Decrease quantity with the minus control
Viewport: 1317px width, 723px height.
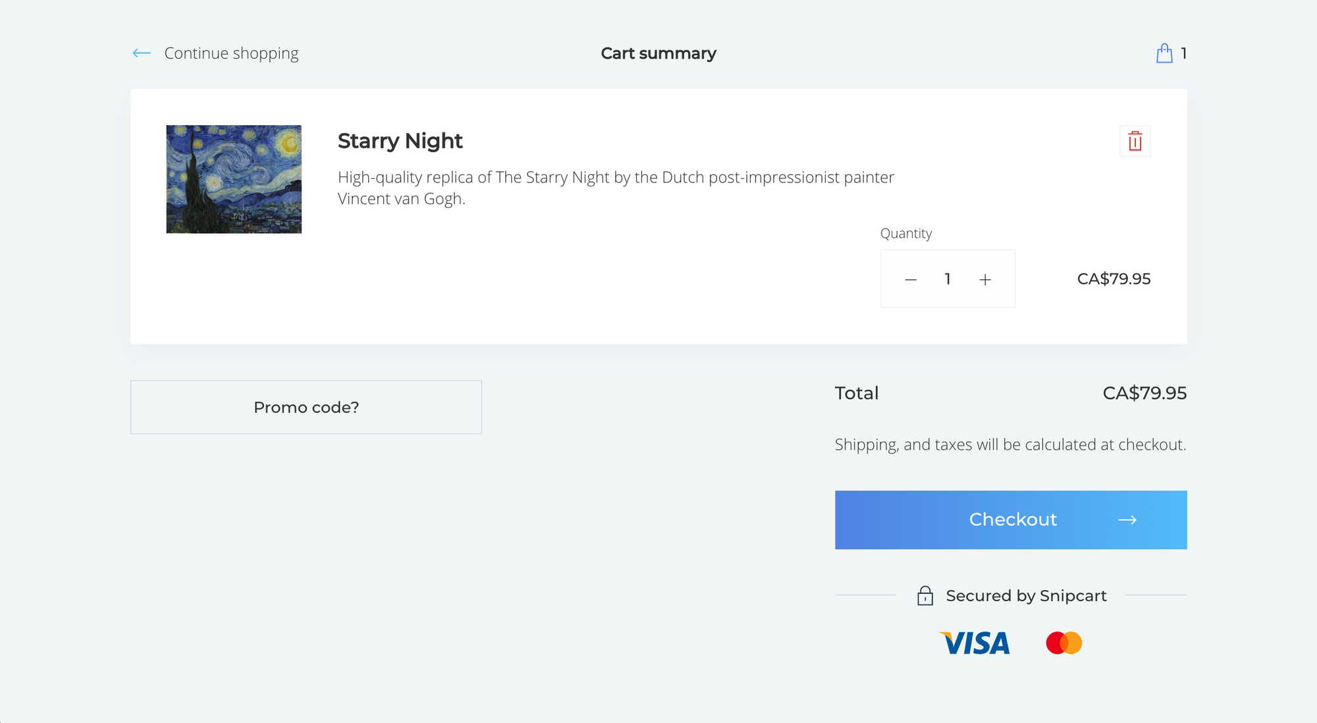910,279
